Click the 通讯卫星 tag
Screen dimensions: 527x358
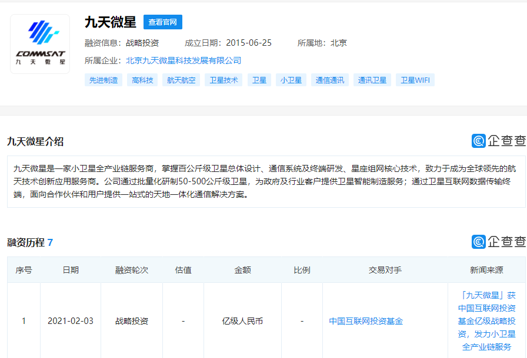[372, 80]
